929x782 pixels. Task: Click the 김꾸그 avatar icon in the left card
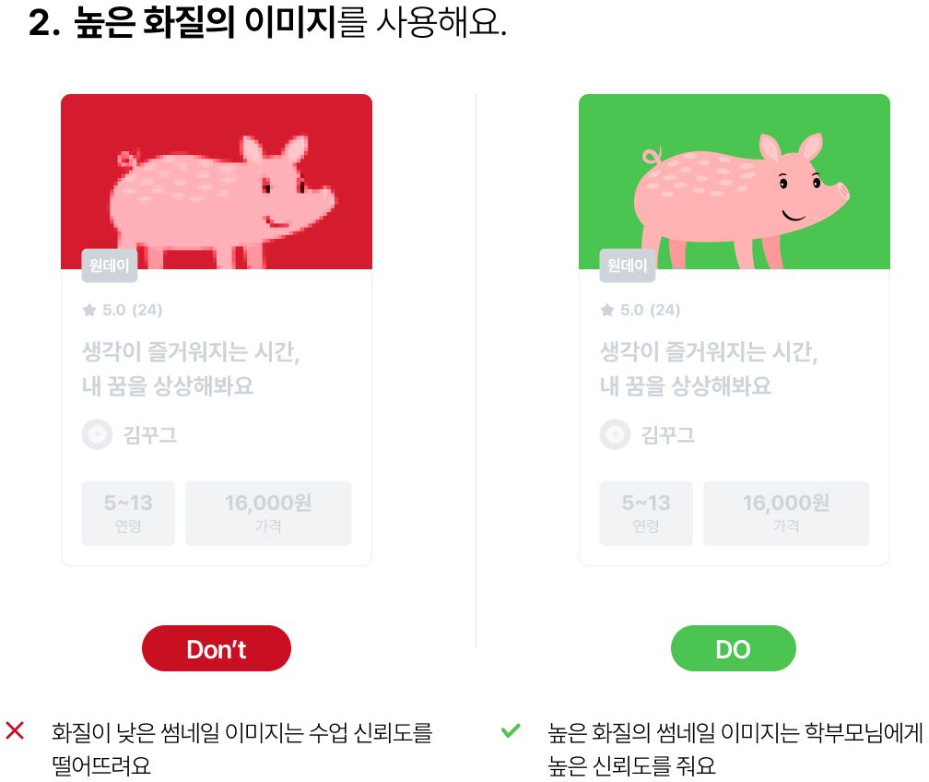97,434
